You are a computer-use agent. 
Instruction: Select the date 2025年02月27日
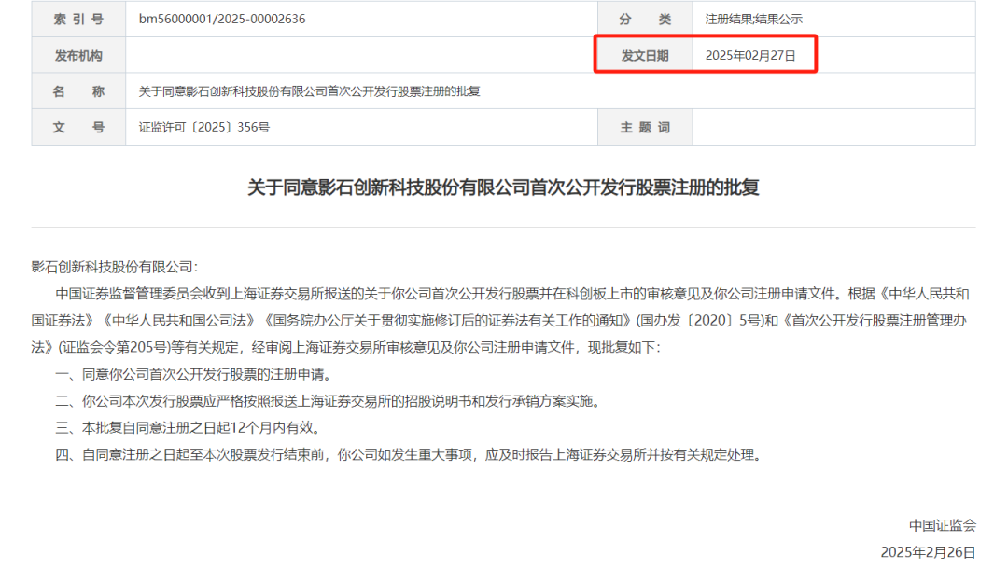[x=750, y=56]
